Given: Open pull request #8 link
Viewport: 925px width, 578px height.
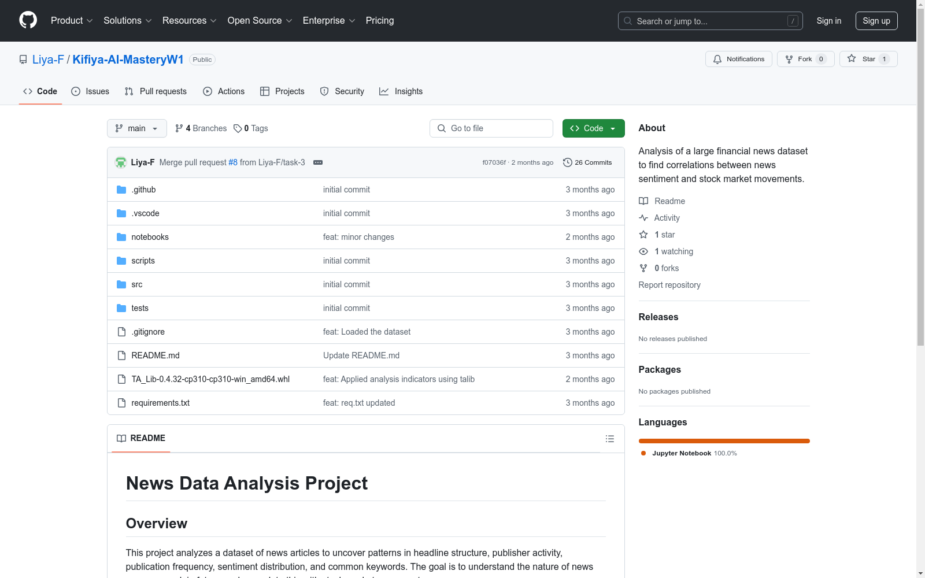Looking at the screenshot, I should (x=233, y=162).
